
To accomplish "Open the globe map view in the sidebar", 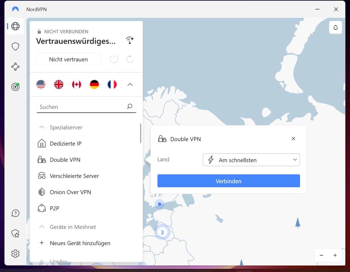I will pos(15,26).
